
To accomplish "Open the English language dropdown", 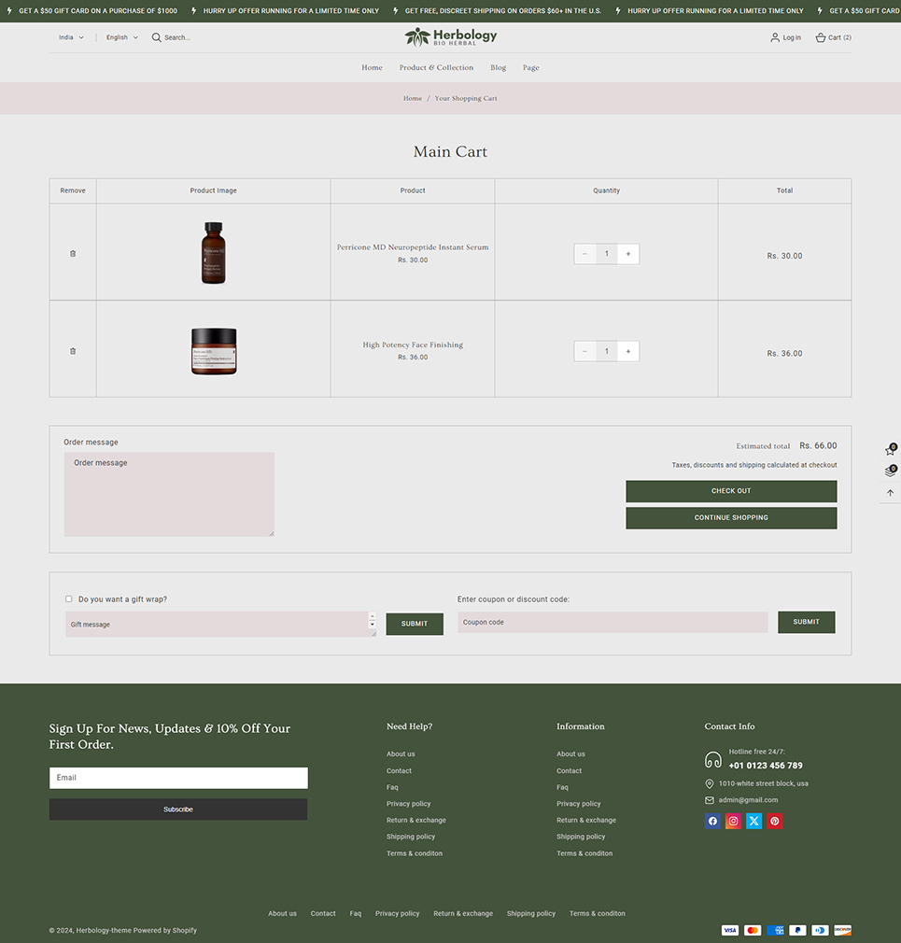I will click(x=121, y=37).
